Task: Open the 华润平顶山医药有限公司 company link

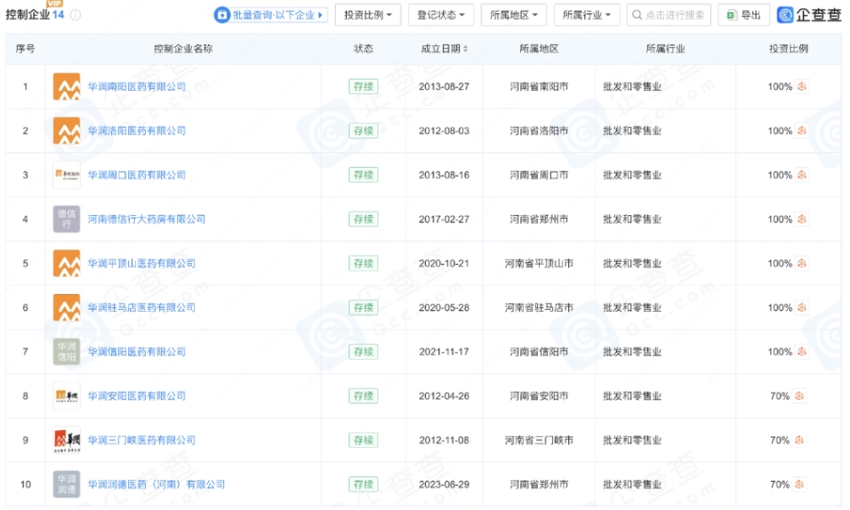Action: pos(141,263)
